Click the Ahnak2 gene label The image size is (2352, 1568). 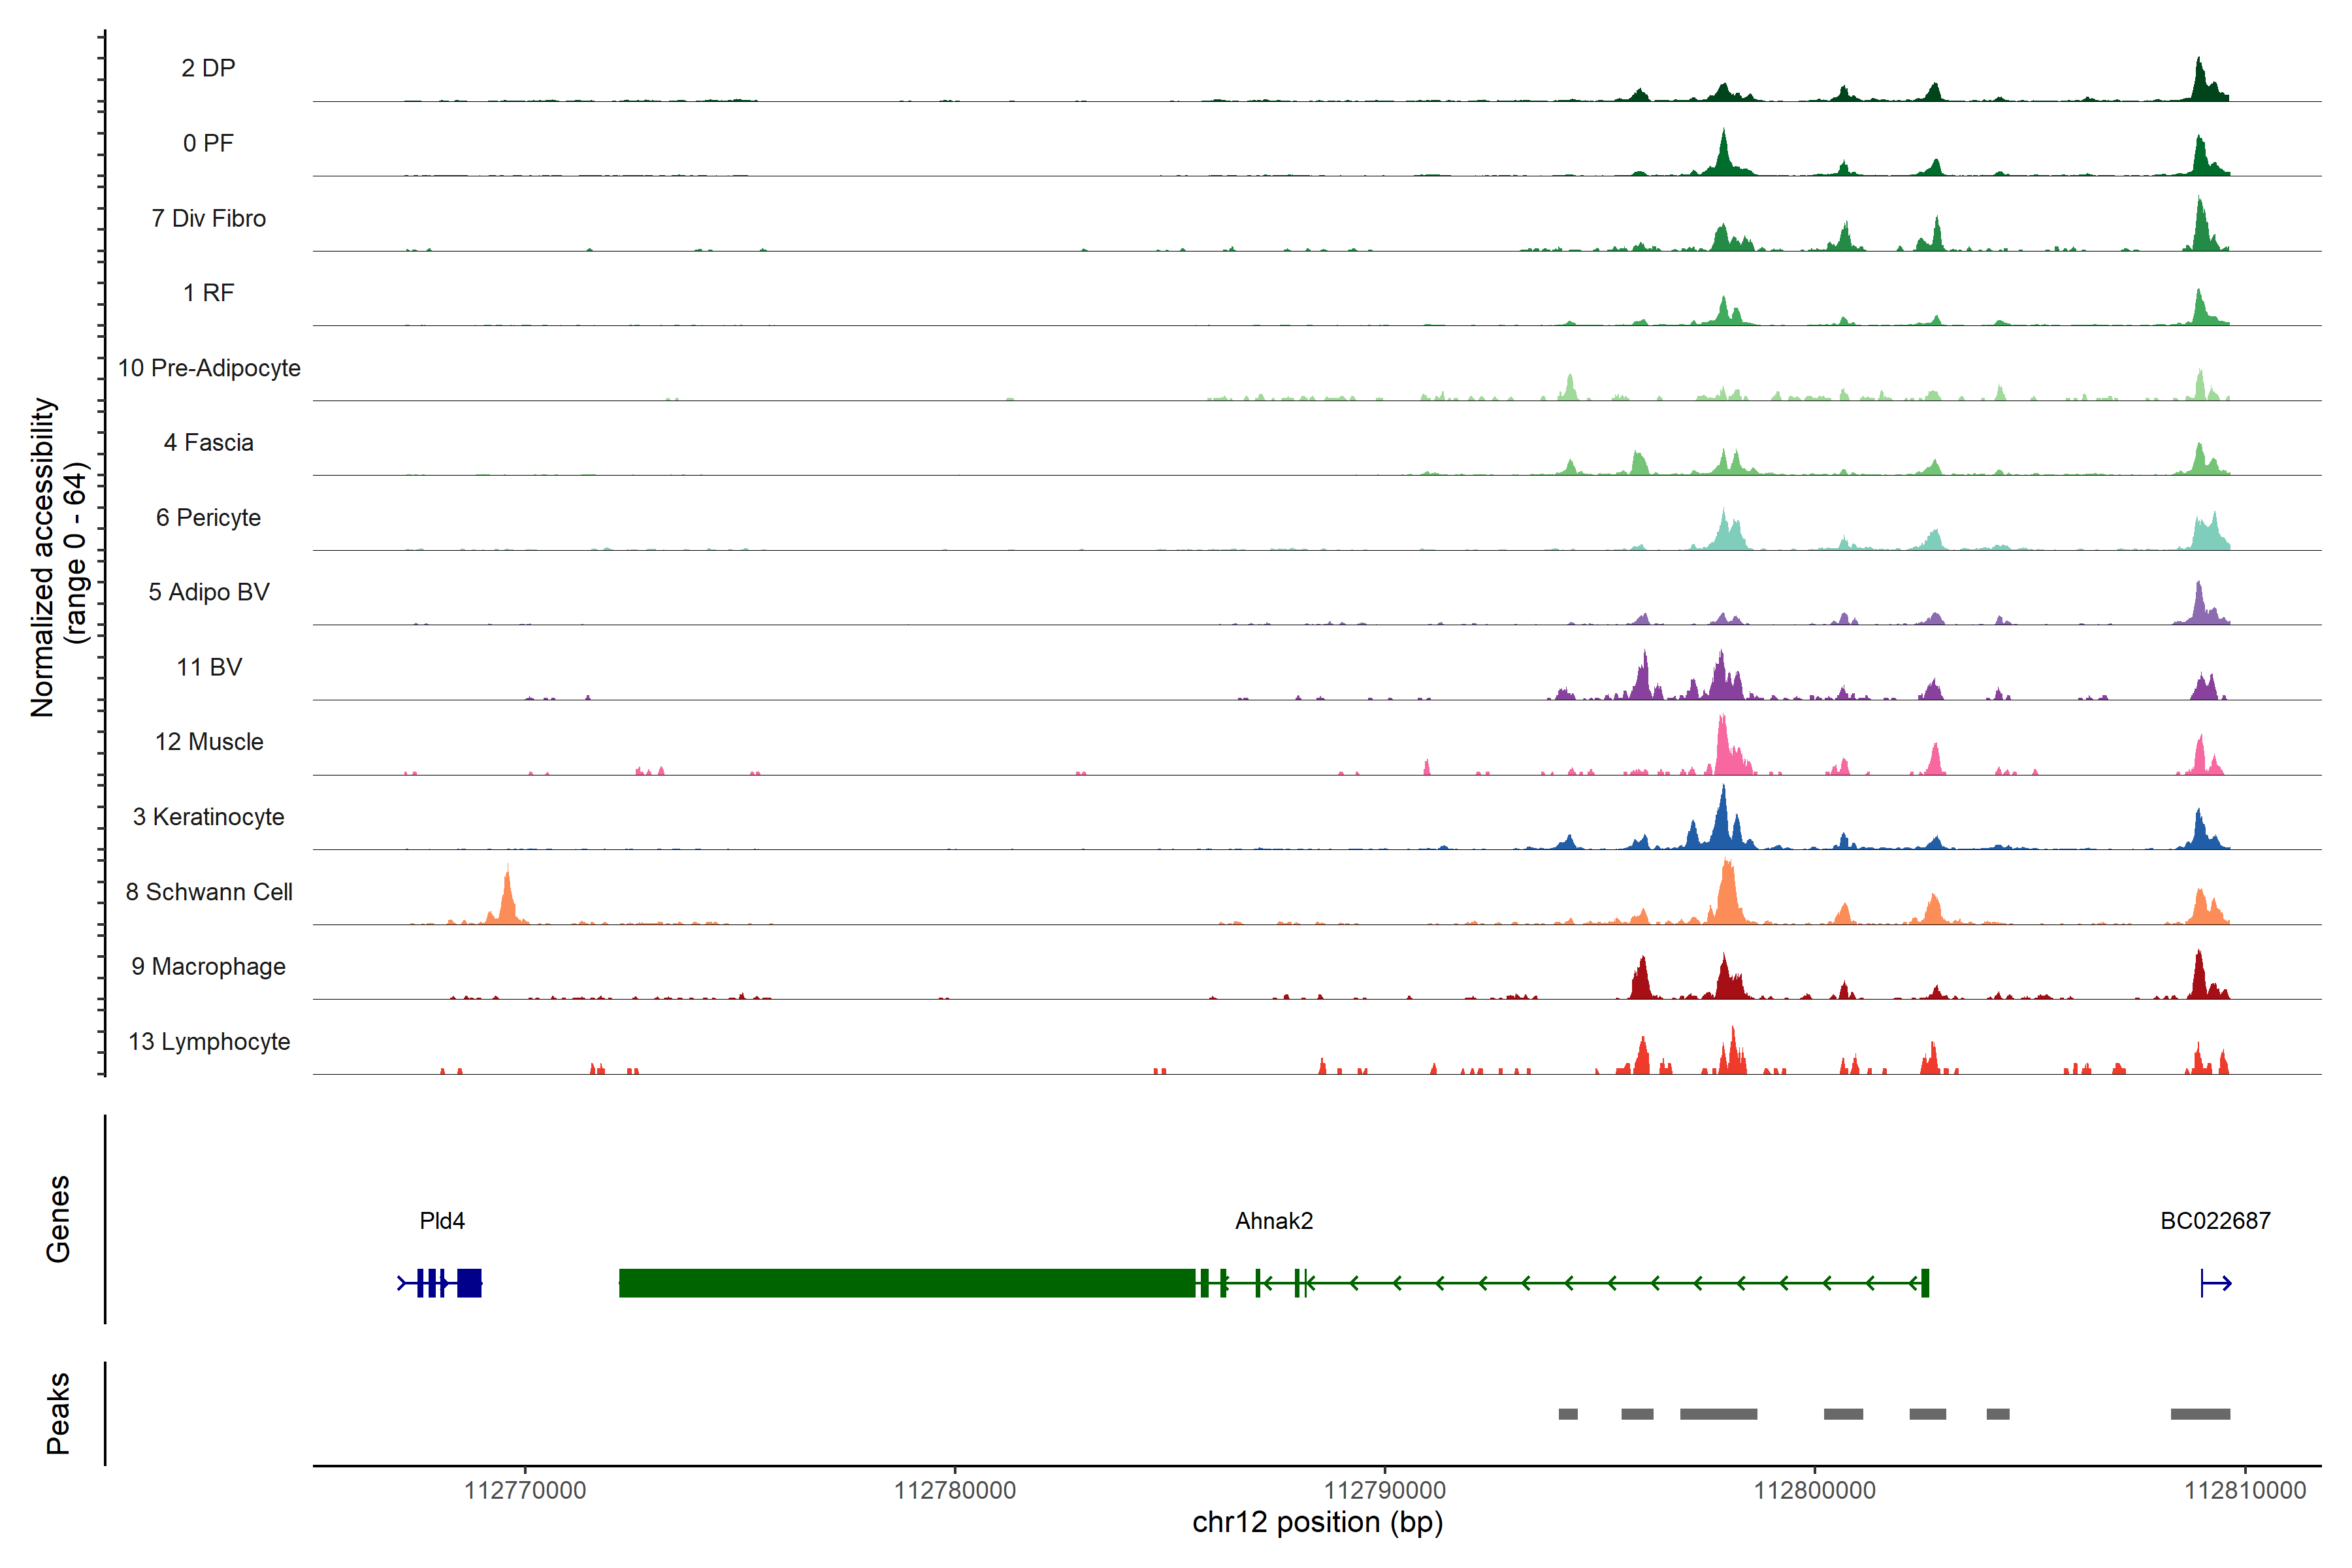[x=1273, y=1221]
